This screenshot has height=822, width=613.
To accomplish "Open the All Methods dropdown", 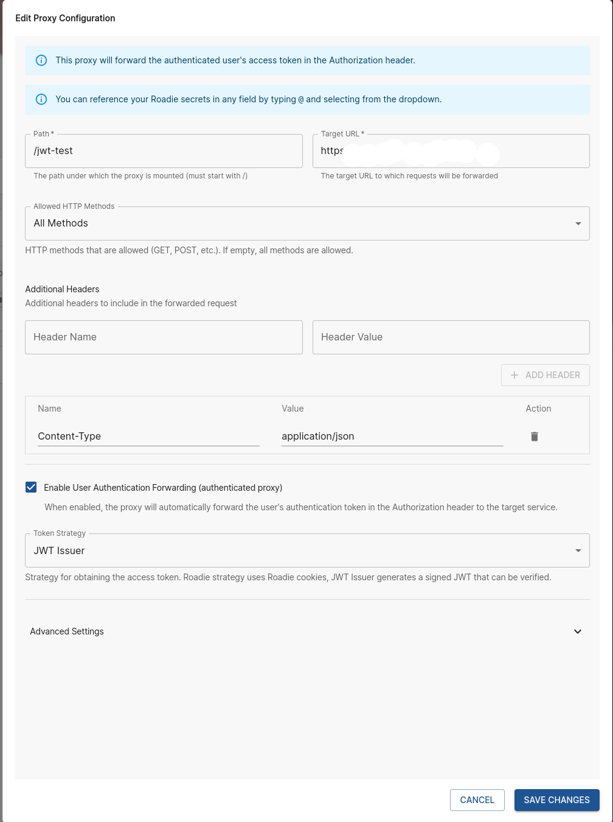I will point(307,223).
